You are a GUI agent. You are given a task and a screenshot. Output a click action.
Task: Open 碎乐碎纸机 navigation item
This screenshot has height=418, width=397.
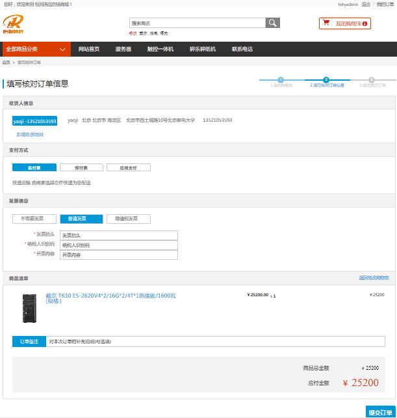click(202, 49)
